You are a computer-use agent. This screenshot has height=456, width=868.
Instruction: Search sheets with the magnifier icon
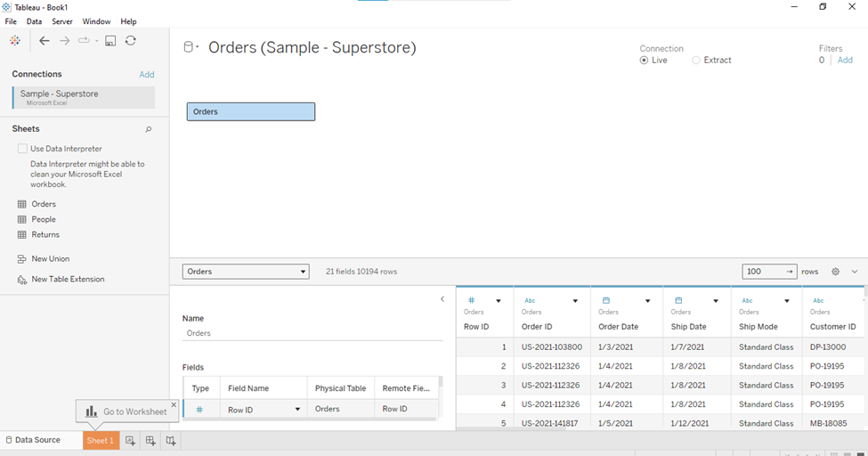coord(149,129)
